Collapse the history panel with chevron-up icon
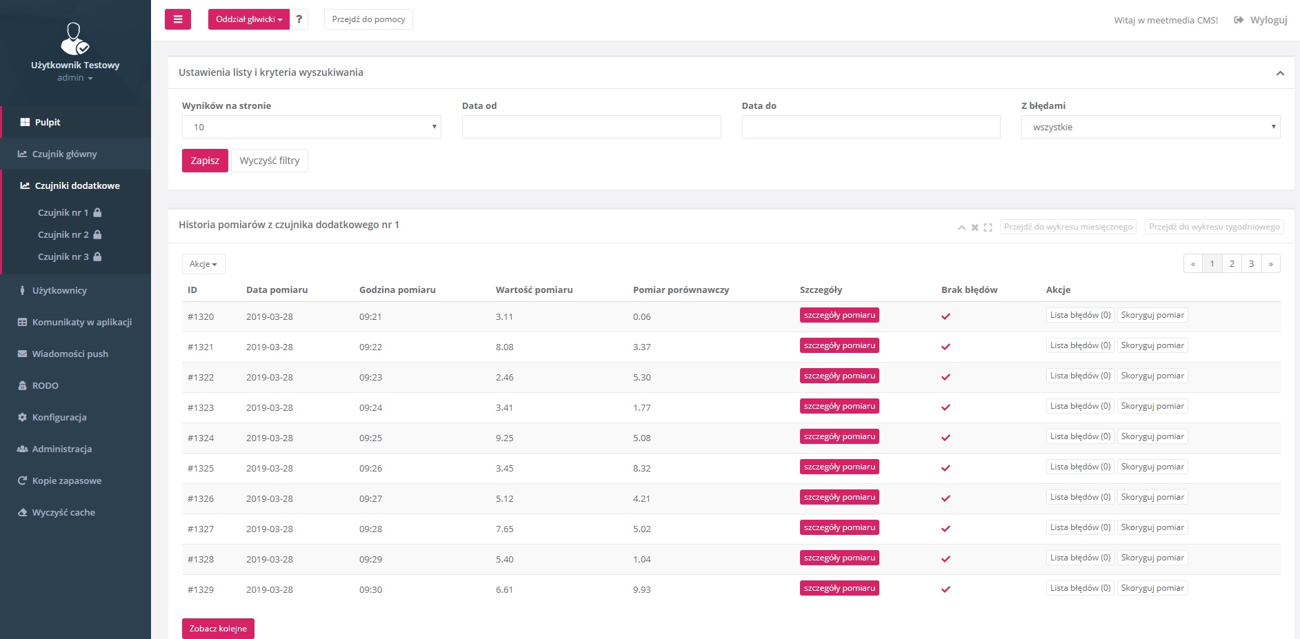This screenshot has height=639, width=1300. (x=961, y=227)
